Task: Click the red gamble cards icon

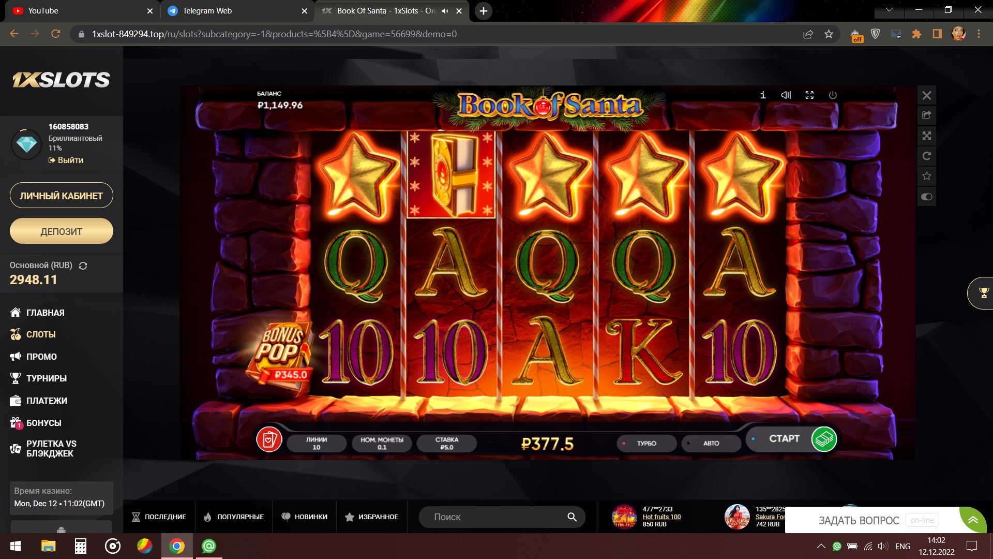Action: click(x=269, y=439)
